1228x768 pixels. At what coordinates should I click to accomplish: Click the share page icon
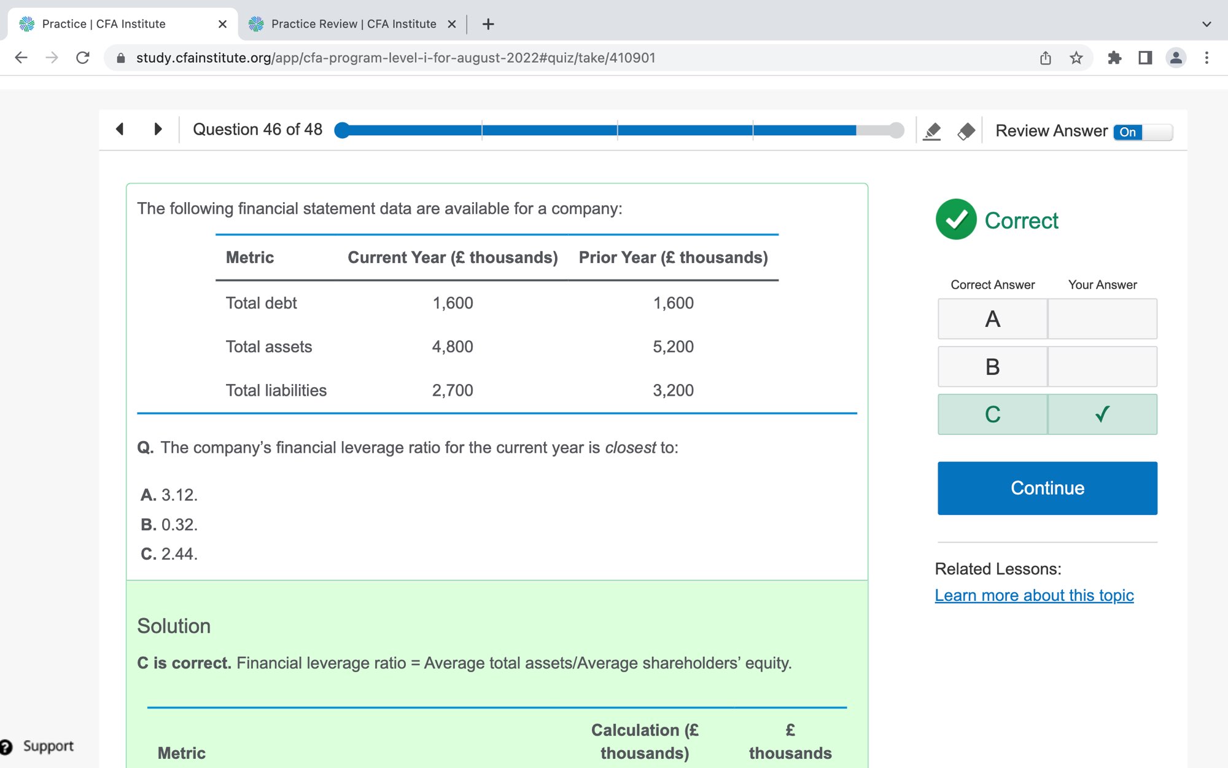(1045, 58)
